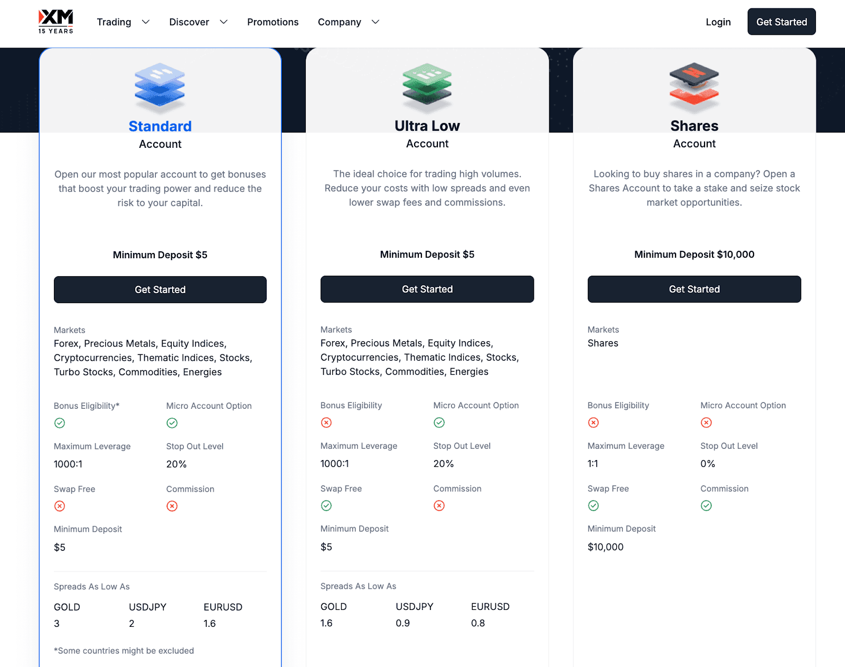Viewport: 845px width, 667px height.
Task: Click the green Ultra Low account stack icon
Action: pos(427,88)
